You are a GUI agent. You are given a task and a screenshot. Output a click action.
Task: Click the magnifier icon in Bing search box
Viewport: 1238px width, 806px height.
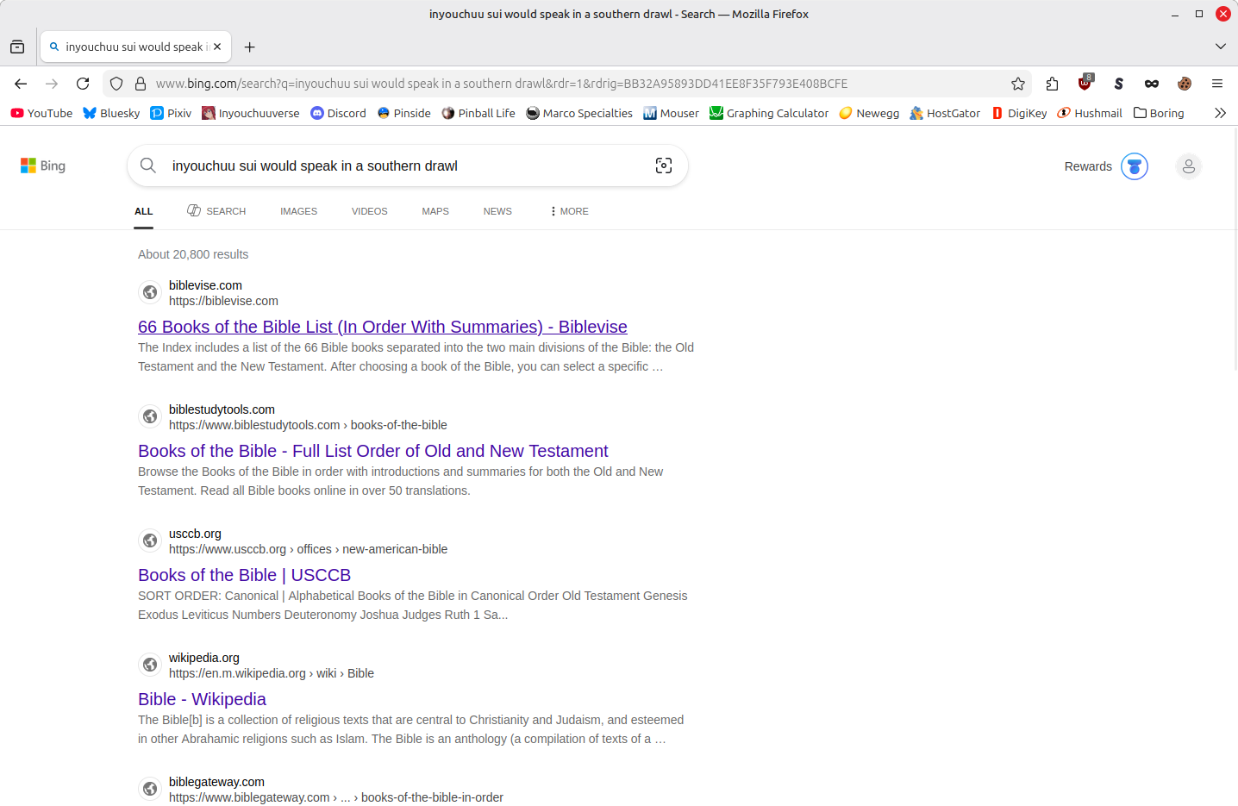tap(148, 166)
